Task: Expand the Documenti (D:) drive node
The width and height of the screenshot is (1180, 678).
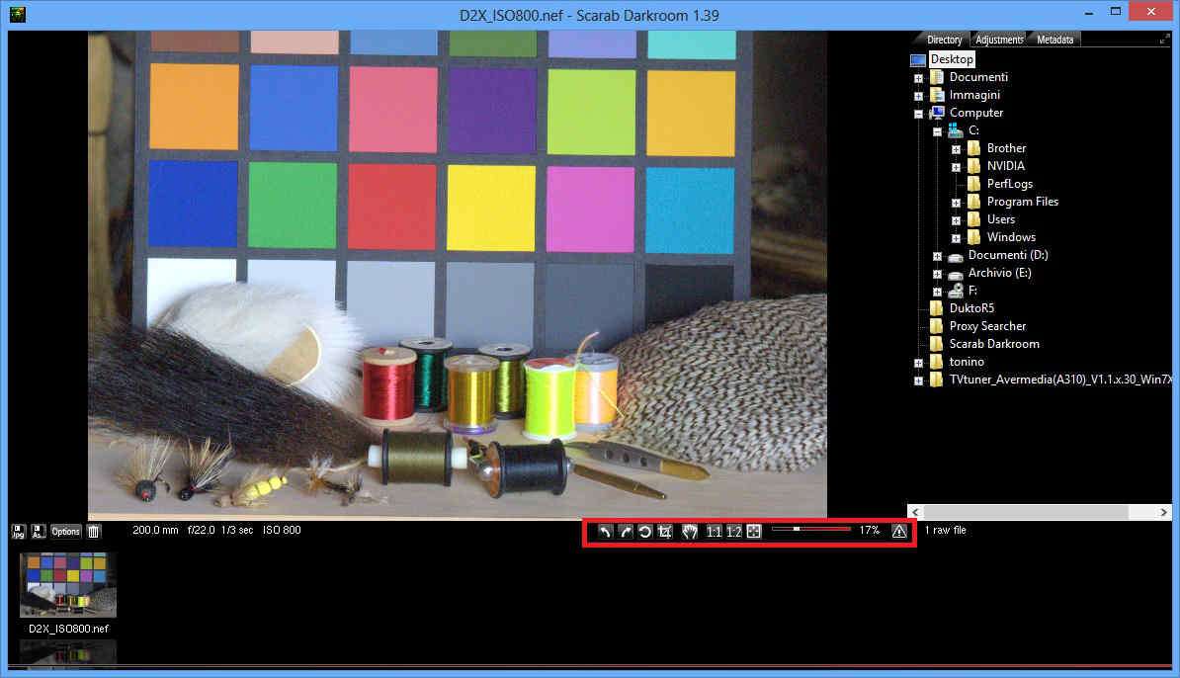Action: pyautogui.click(x=937, y=257)
